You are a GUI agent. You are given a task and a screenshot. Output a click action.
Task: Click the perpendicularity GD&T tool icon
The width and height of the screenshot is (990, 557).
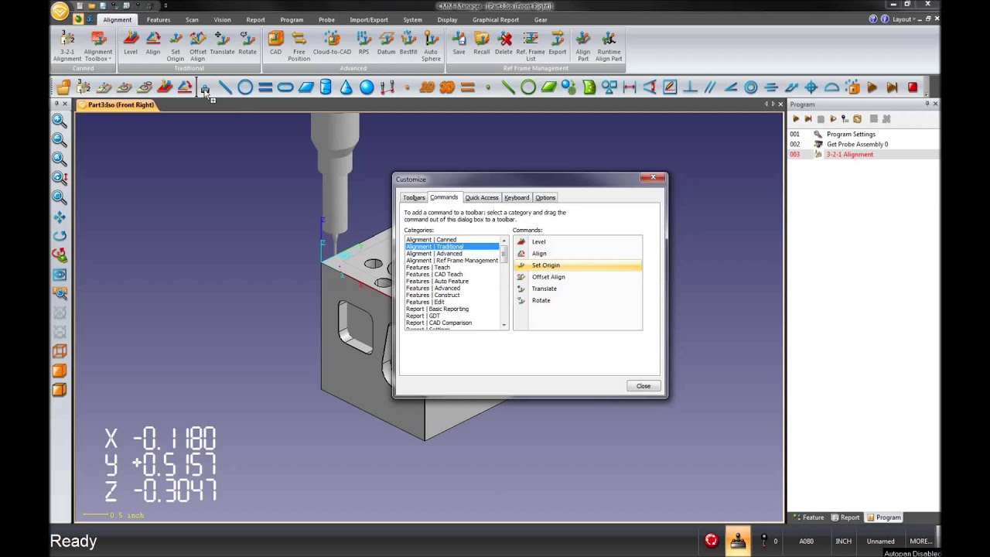coord(690,87)
